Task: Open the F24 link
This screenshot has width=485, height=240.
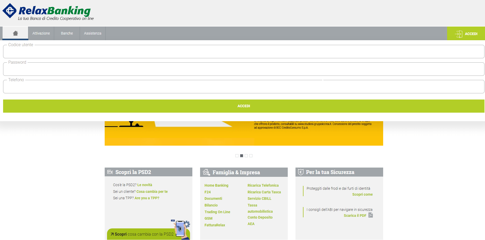Action: [208, 192]
